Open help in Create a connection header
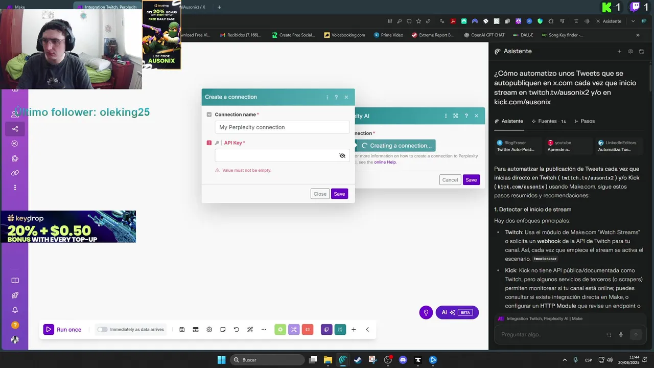 [x=336, y=97]
